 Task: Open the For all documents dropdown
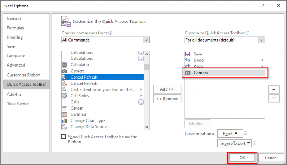[262, 40]
